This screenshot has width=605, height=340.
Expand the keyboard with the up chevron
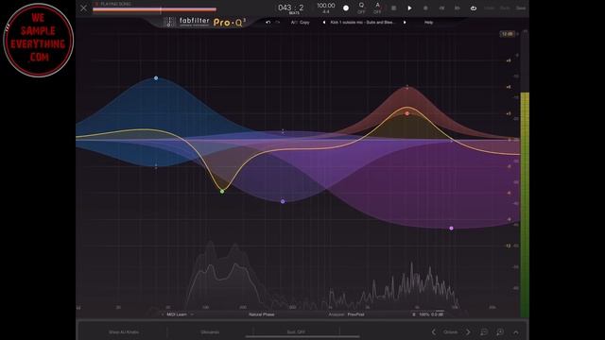tap(516, 331)
